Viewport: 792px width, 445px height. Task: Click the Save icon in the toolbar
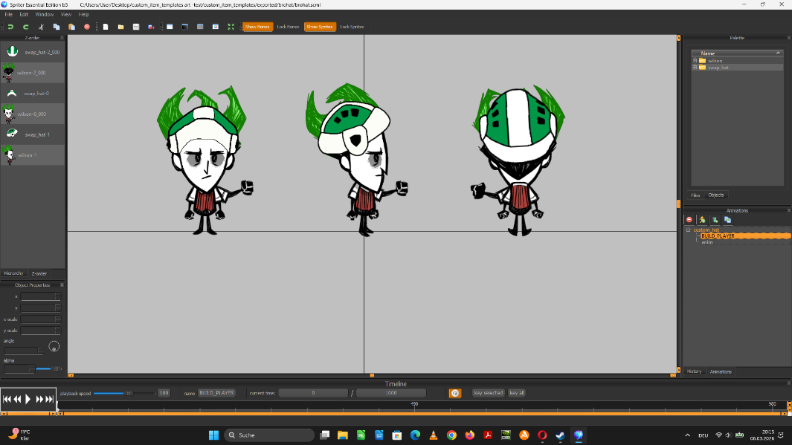(x=136, y=27)
